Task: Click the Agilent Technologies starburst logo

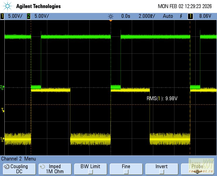Action: [x=8, y=6]
